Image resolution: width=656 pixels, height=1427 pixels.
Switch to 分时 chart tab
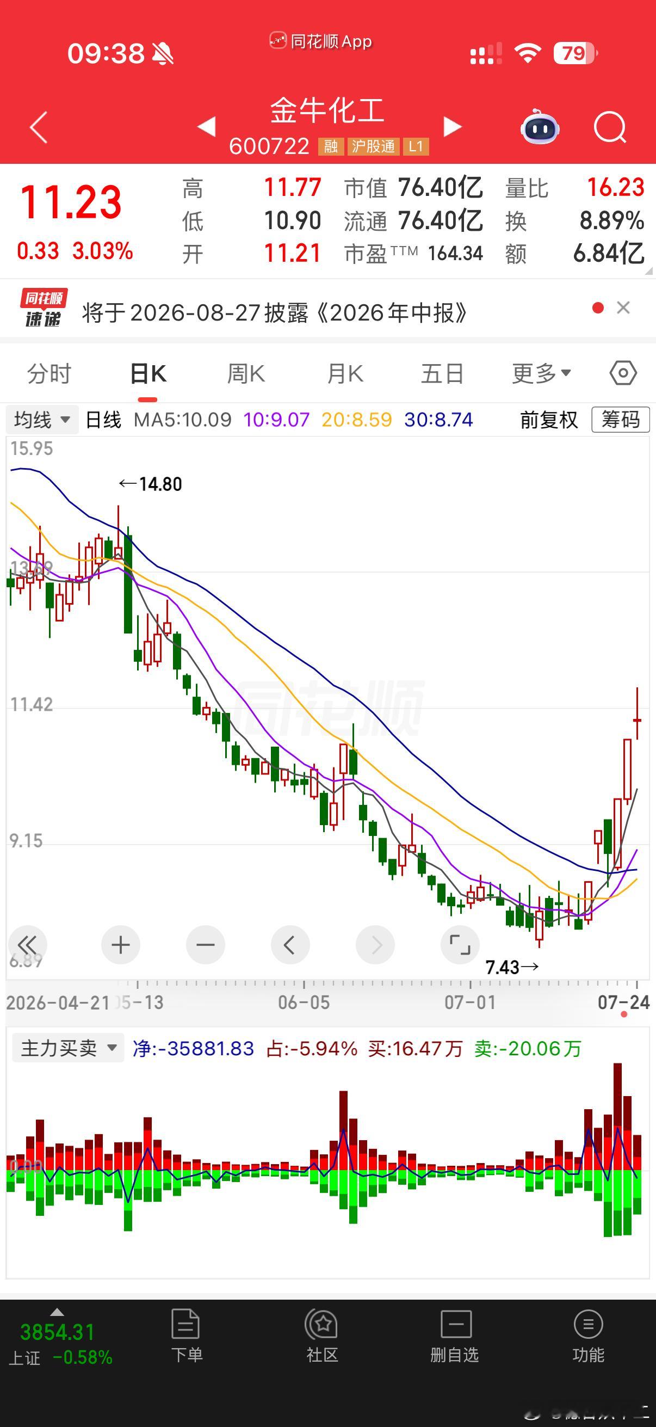click(x=49, y=374)
